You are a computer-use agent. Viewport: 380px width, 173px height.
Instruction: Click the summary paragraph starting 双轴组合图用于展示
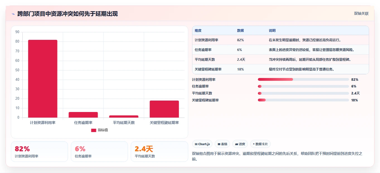point(277,156)
